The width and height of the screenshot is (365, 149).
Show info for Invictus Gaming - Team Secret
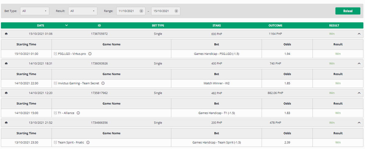(103, 83)
